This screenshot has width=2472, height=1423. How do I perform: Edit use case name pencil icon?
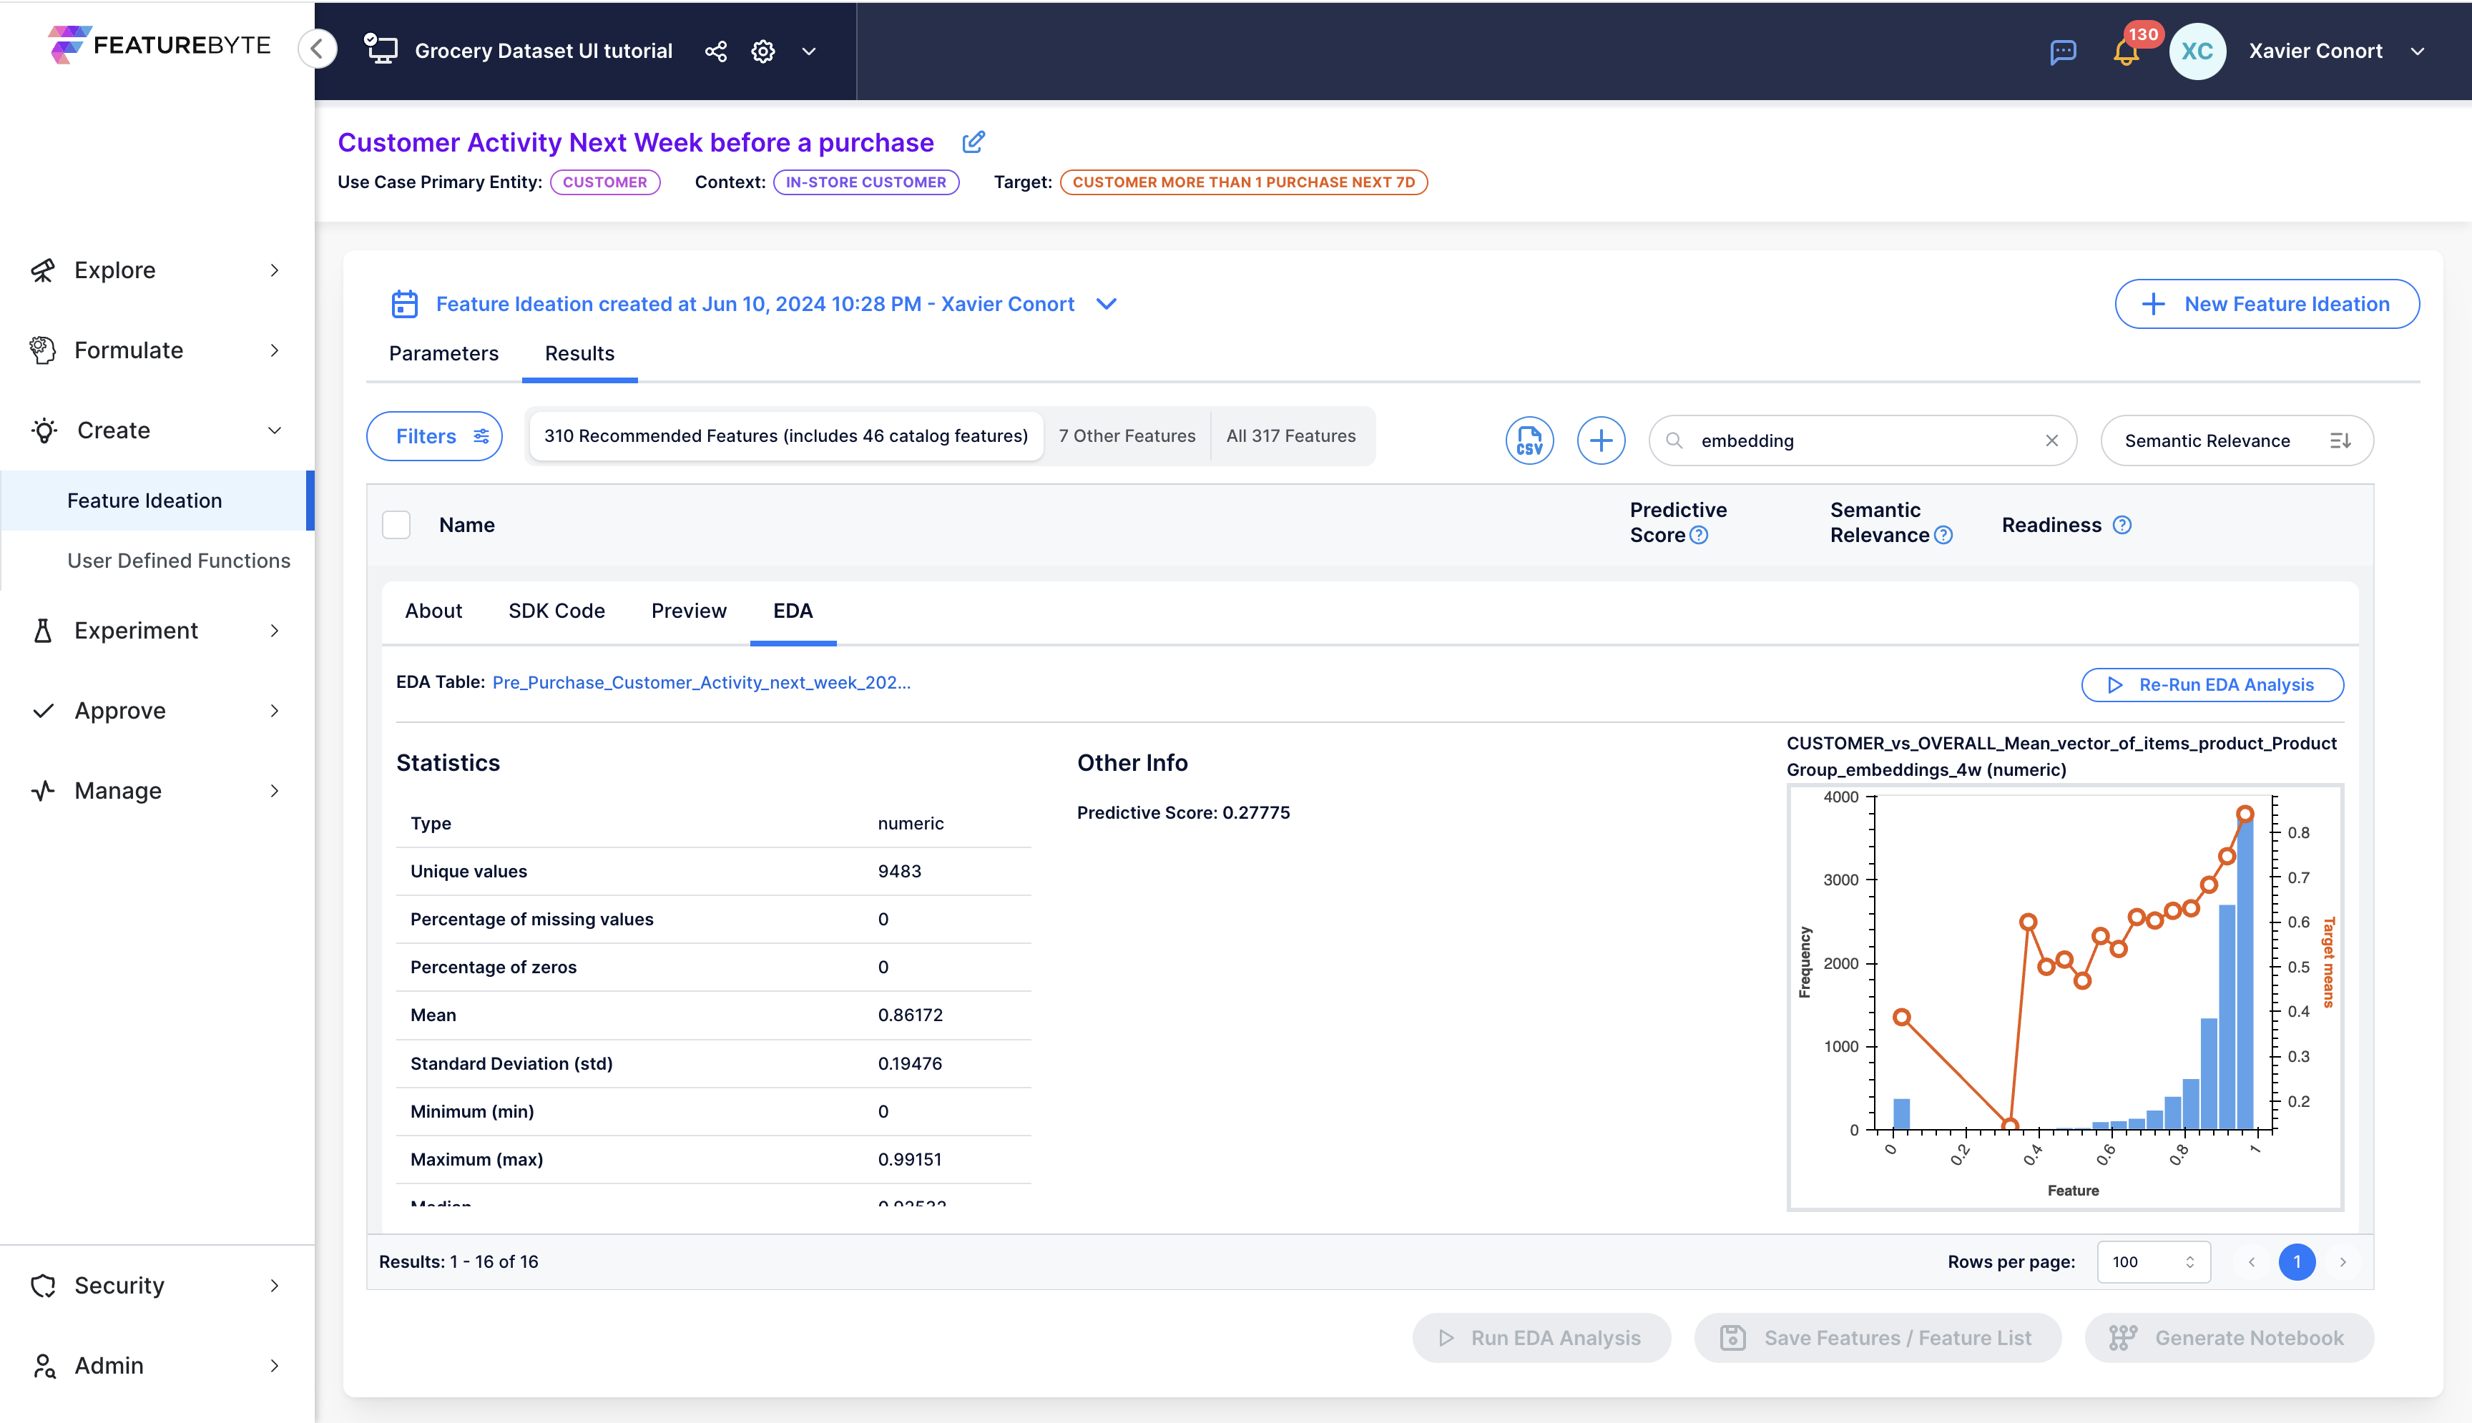click(973, 143)
